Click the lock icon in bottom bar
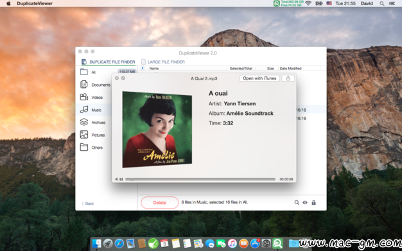The image size is (402, 251). (313, 203)
